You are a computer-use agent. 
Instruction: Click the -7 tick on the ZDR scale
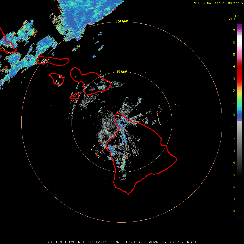pos(233,199)
